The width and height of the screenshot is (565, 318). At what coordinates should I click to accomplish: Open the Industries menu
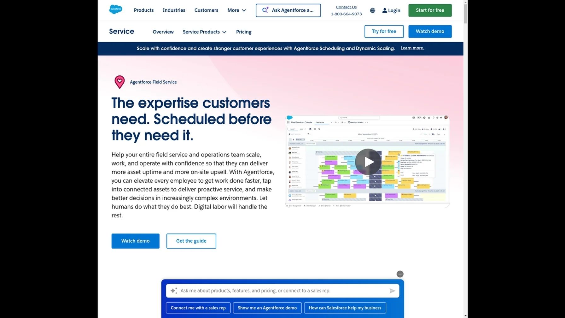(174, 10)
